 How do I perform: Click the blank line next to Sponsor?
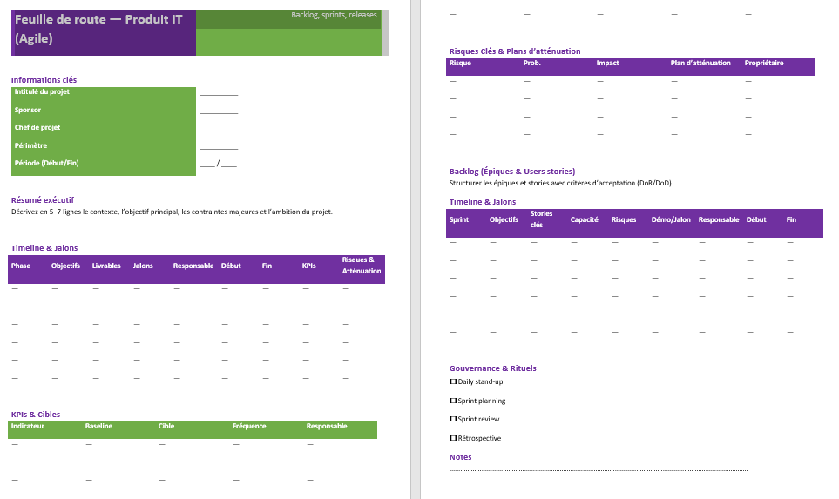coord(218,111)
